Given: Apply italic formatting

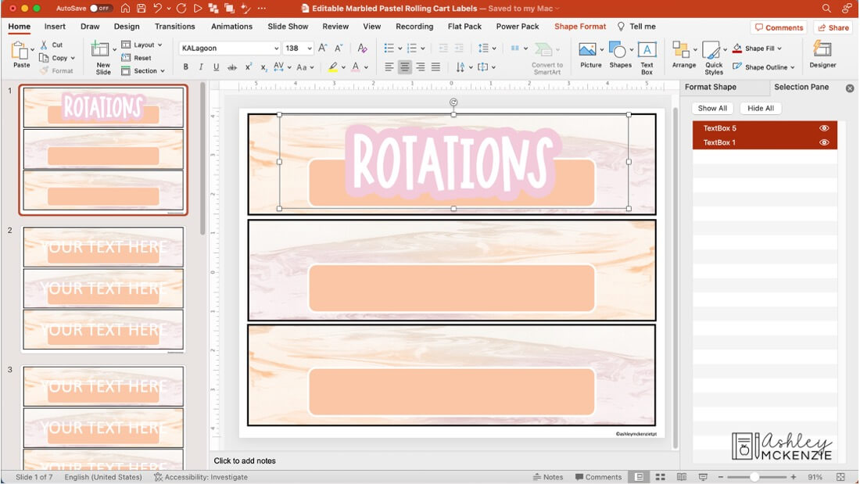Looking at the screenshot, I should click(200, 66).
